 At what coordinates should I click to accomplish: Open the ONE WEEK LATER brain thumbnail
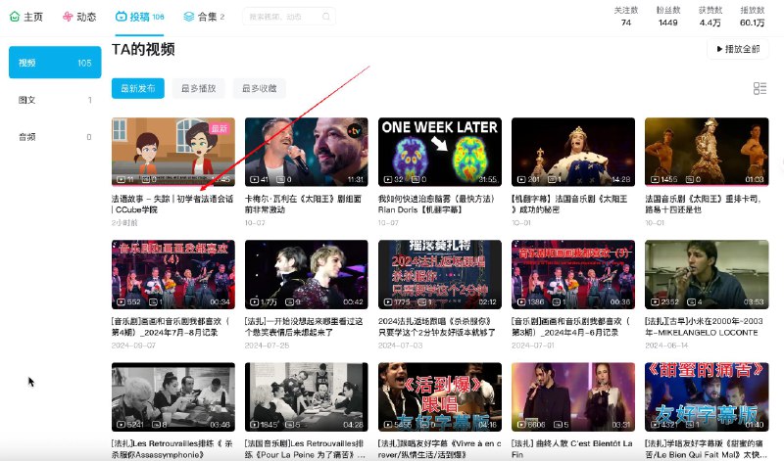coord(440,152)
